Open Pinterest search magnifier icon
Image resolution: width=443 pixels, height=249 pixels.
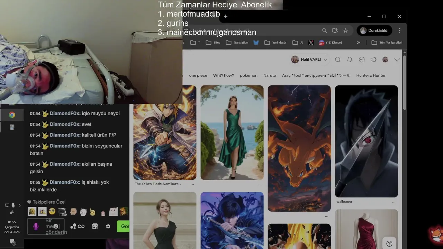pos(338,59)
